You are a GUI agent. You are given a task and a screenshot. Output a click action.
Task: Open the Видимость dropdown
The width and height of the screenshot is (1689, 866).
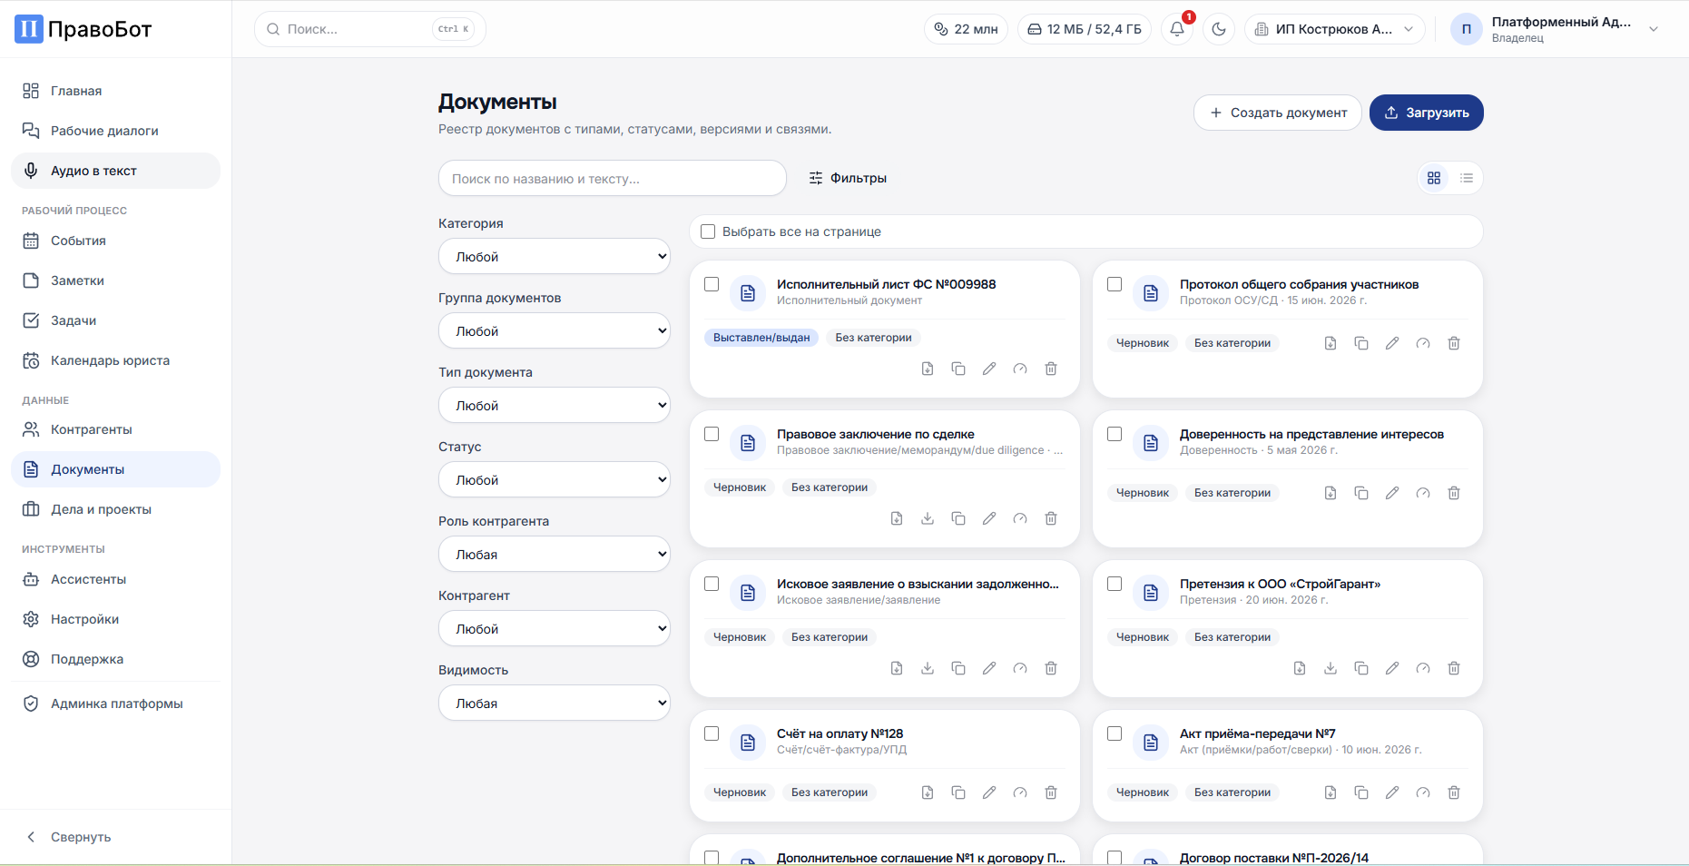(555, 703)
